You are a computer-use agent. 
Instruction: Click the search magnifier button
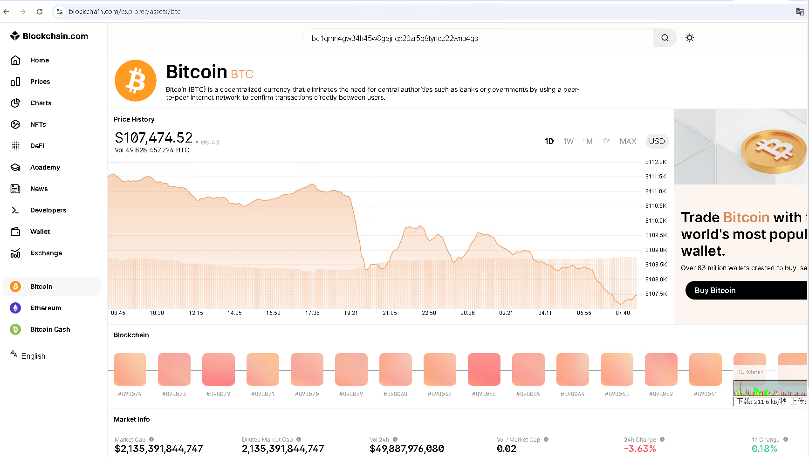coord(665,38)
